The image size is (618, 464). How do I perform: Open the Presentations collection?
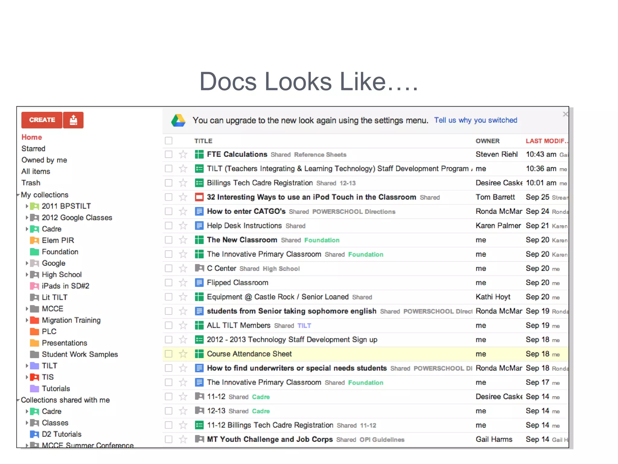pyautogui.click(x=65, y=343)
